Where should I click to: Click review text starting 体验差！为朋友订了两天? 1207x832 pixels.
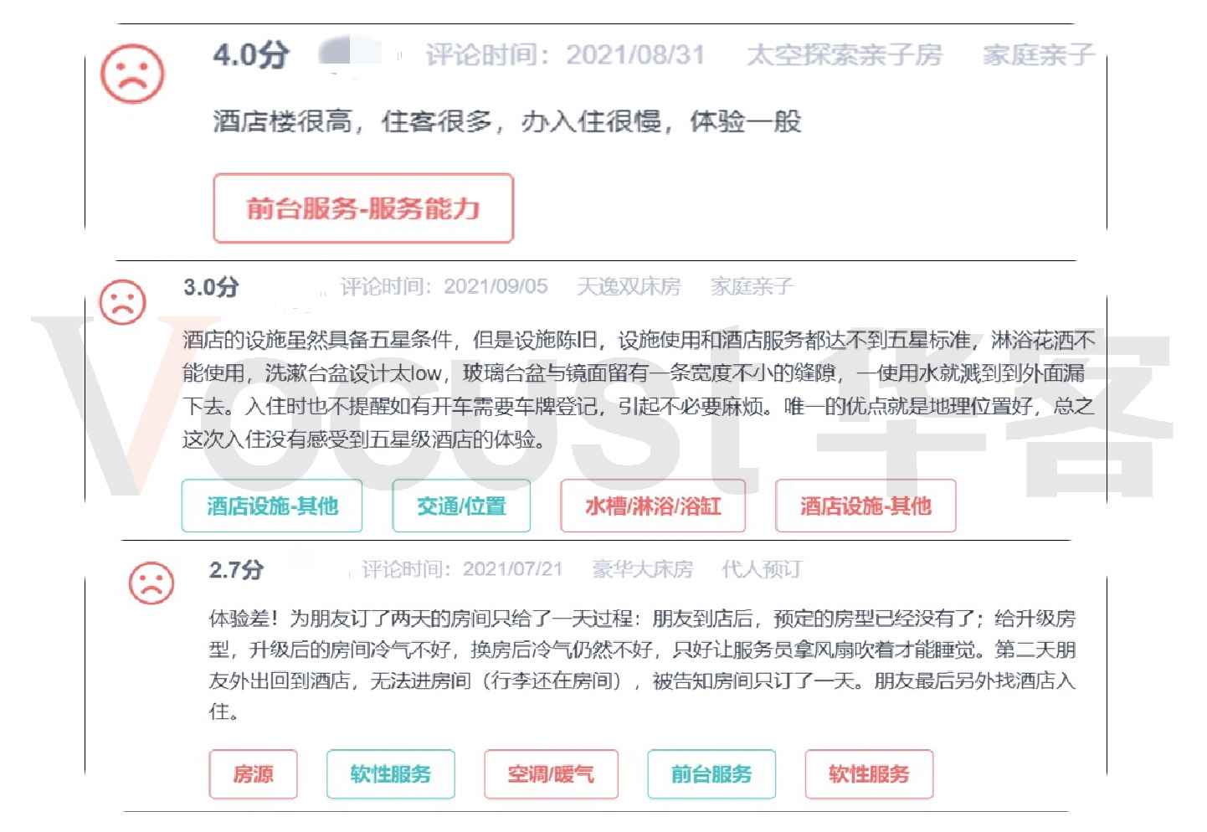pos(642,665)
